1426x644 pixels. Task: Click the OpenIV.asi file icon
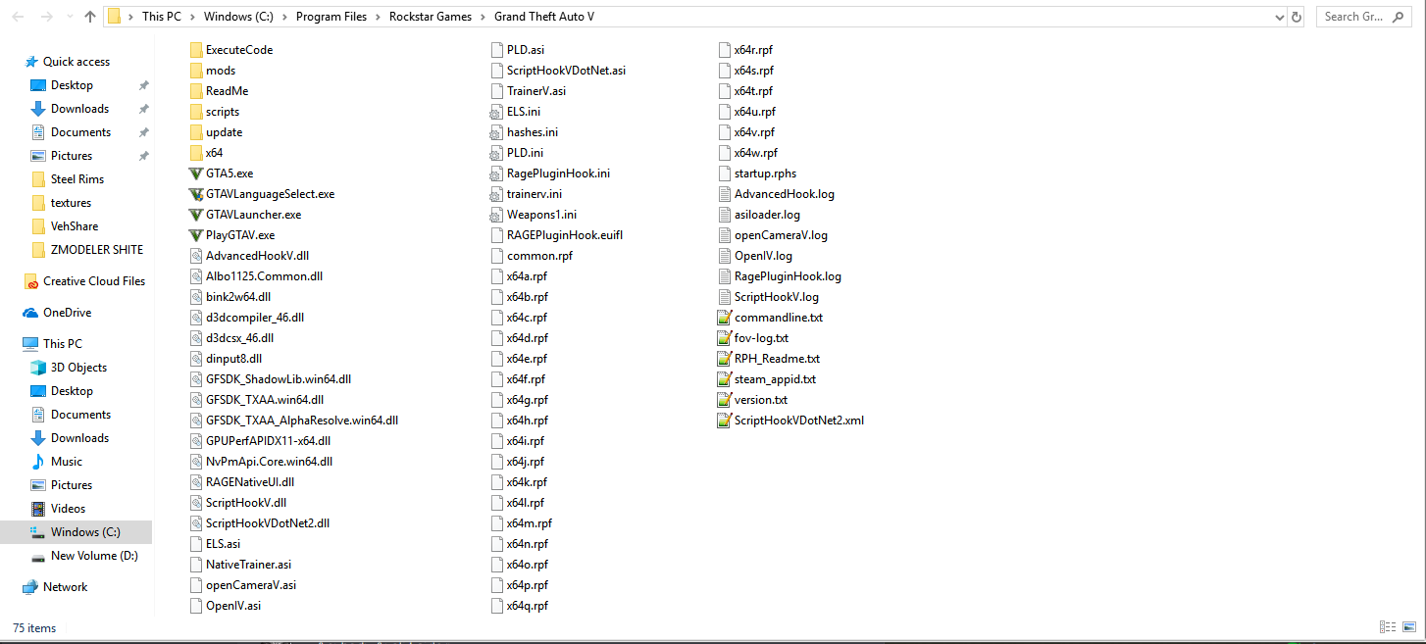pos(196,606)
